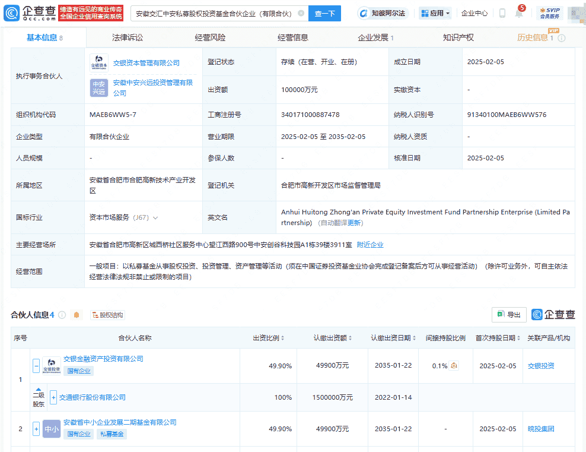Toggle sorting on the 出资比例 column
Screen dimensions: 586x452
pos(281,337)
